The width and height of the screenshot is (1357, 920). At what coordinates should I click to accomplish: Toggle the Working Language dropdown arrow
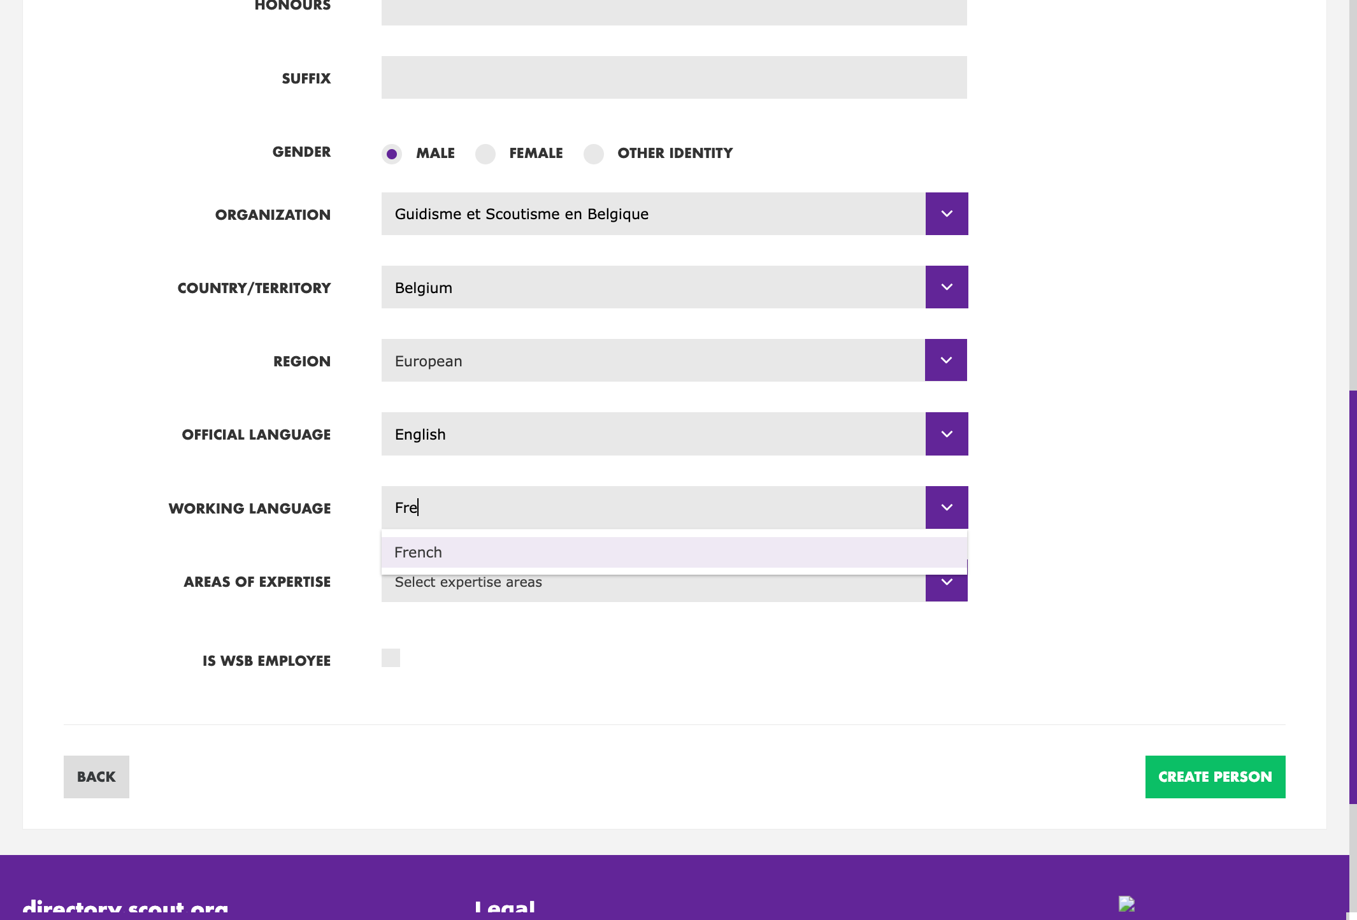tap(947, 507)
